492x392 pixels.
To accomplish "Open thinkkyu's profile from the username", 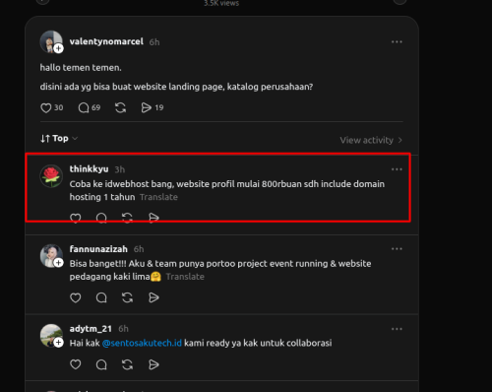I will click(x=89, y=169).
